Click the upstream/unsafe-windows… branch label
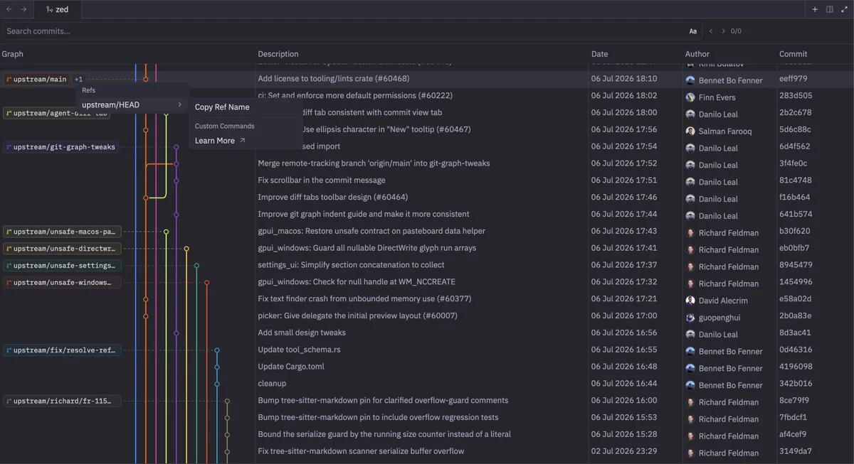The width and height of the screenshot is (854, 464). [62, 282]
